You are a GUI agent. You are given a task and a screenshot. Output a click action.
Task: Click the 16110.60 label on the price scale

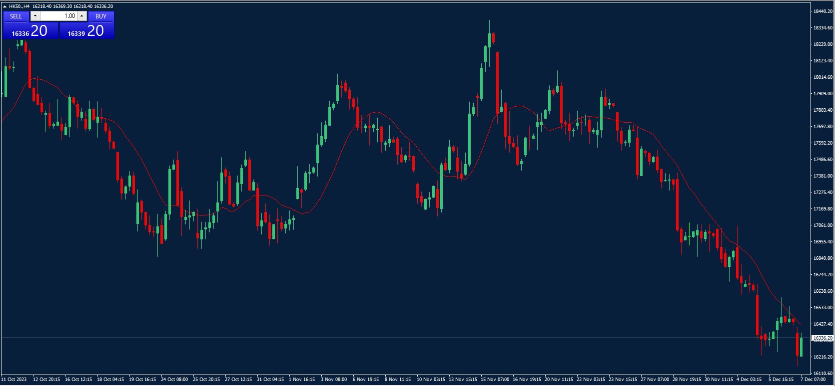[823, 373]
